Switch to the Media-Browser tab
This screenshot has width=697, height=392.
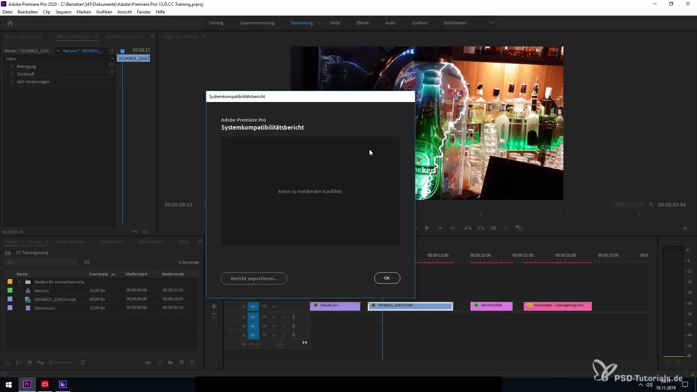pos(70,242)
